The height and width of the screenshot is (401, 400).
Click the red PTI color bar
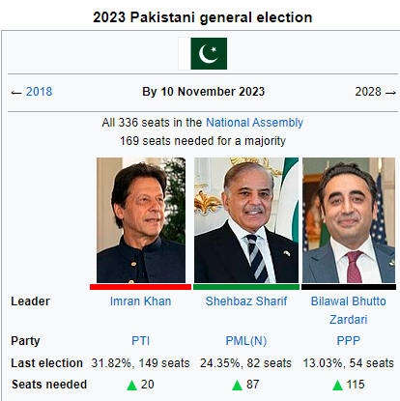(140, 287)
